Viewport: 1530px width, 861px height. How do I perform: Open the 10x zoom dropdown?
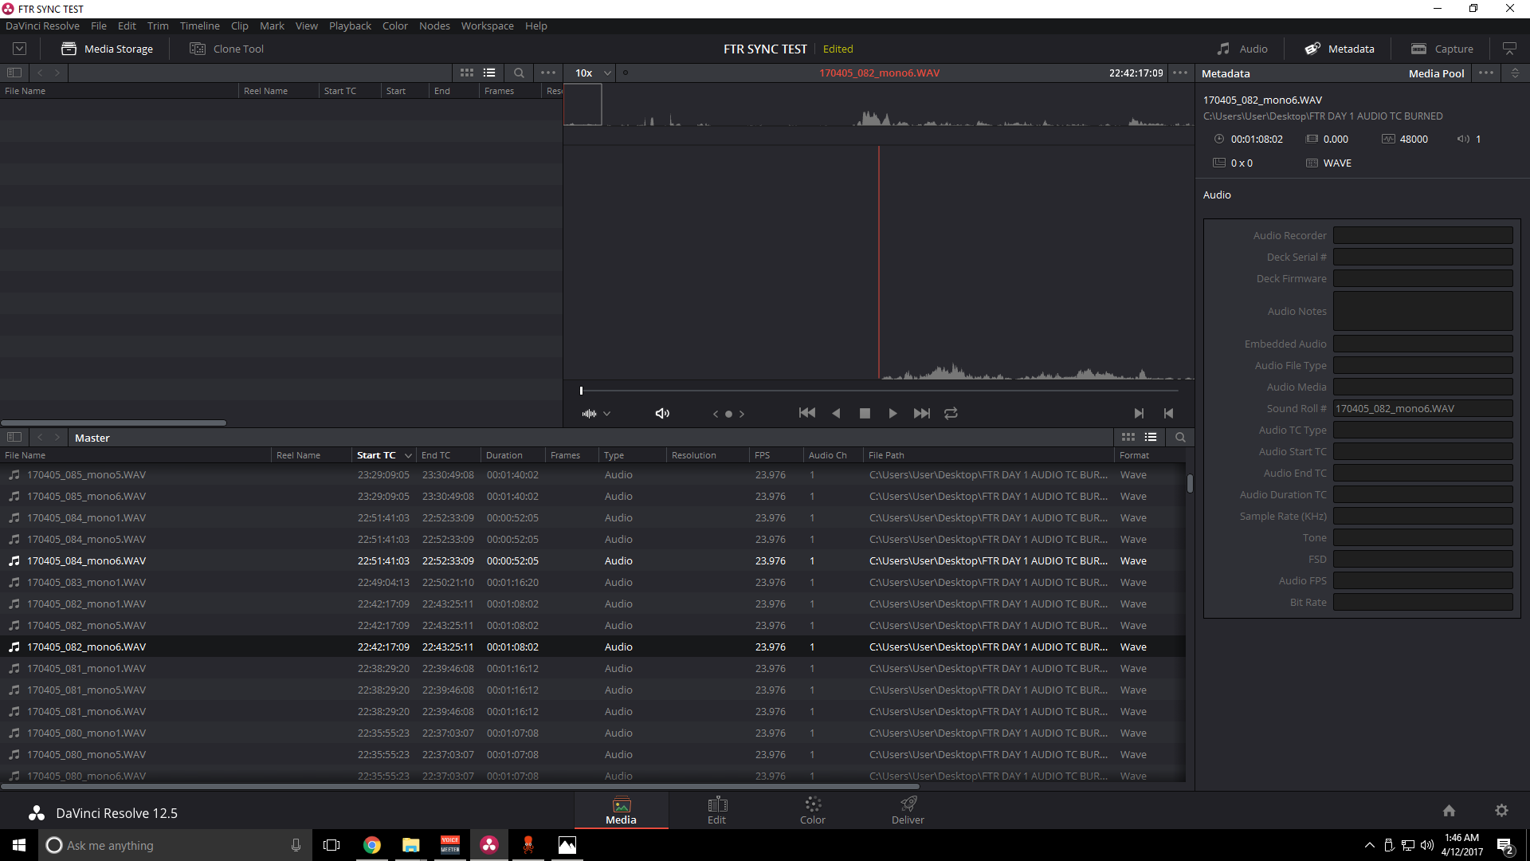(x=593, y=73)
